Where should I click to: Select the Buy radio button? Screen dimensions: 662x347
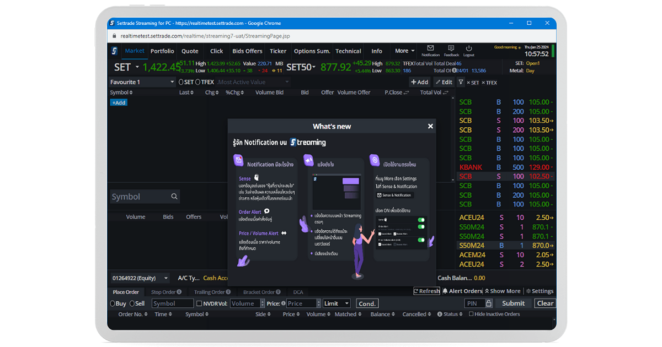(113, 303)
